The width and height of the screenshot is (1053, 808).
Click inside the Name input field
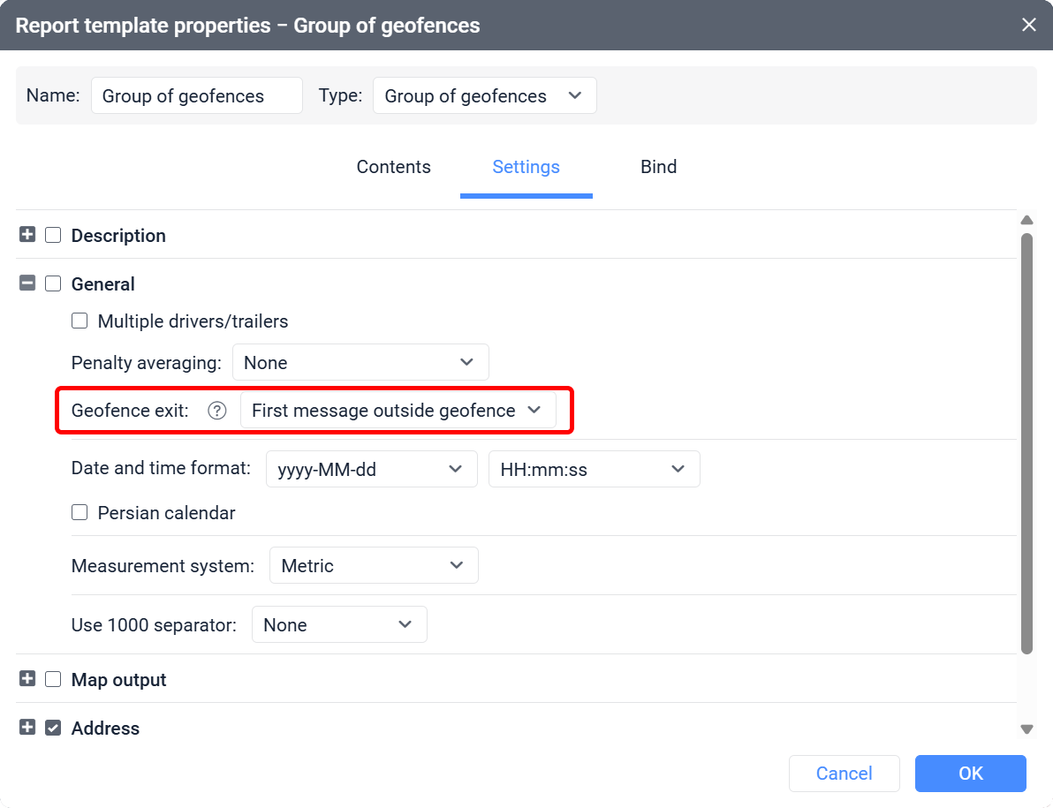click(196, 95)
